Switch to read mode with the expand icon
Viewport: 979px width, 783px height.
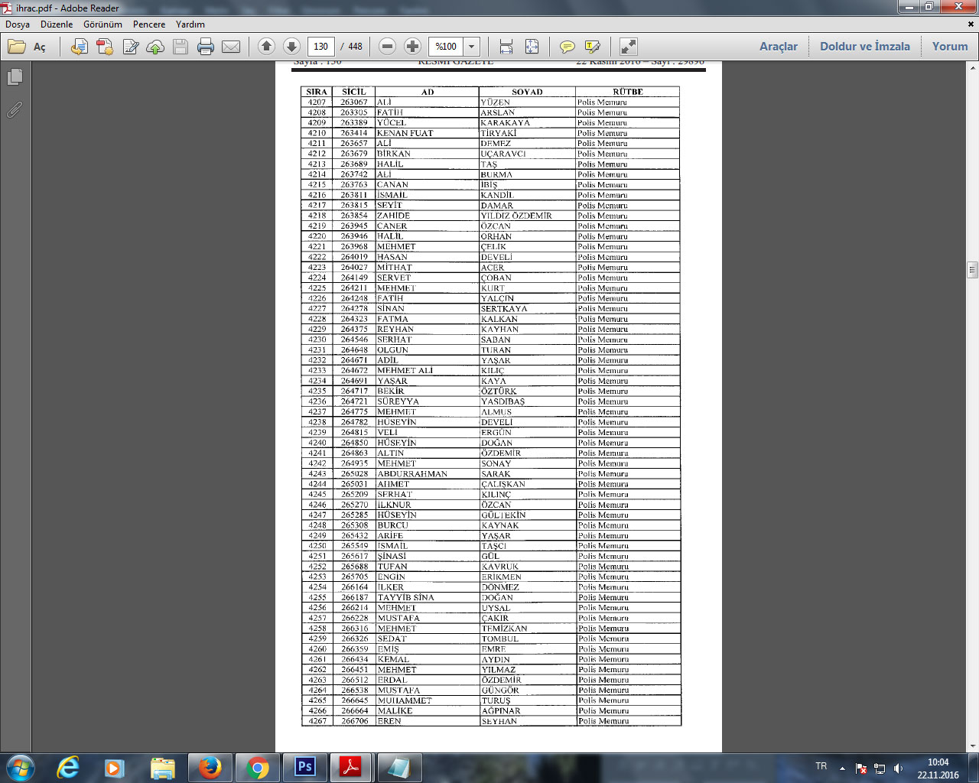click(628, 47)
